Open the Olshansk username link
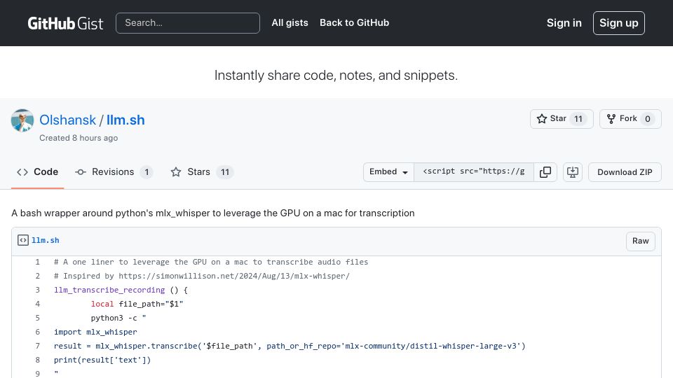 (x=67, y=120)
